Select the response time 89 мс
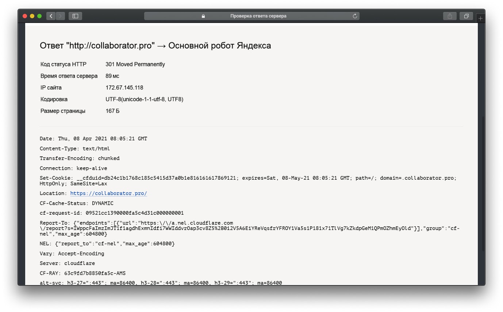The width and height of the screenshot is (503, 312). click(x=112, y=76)
